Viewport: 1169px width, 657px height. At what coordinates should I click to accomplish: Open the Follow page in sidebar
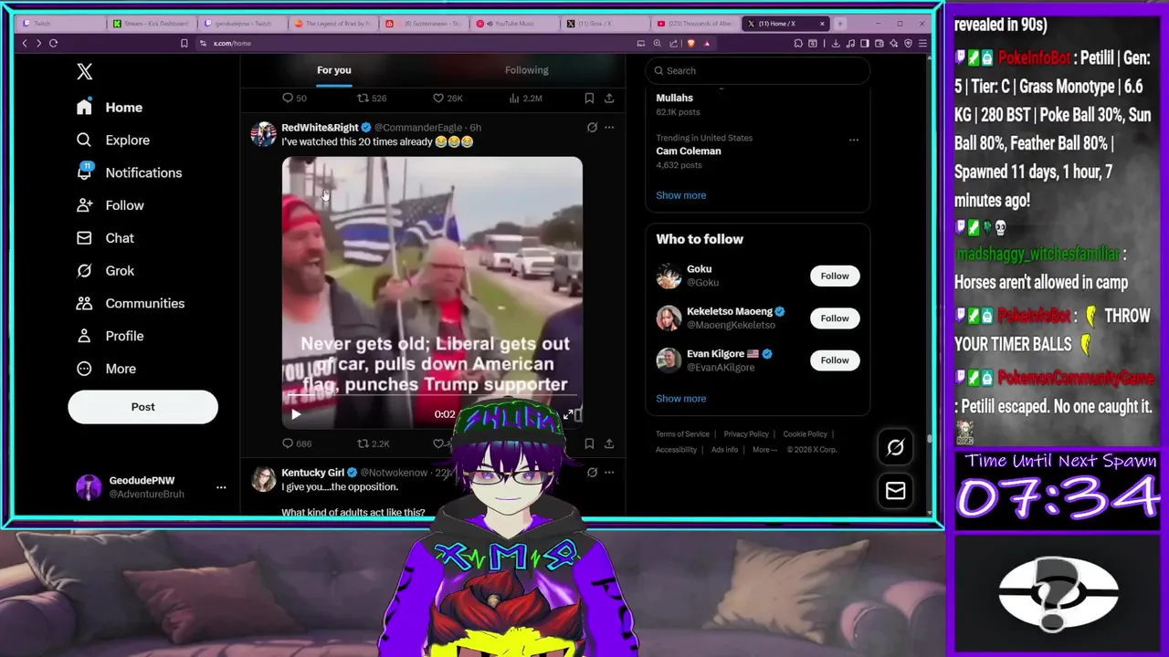point(111,205)
